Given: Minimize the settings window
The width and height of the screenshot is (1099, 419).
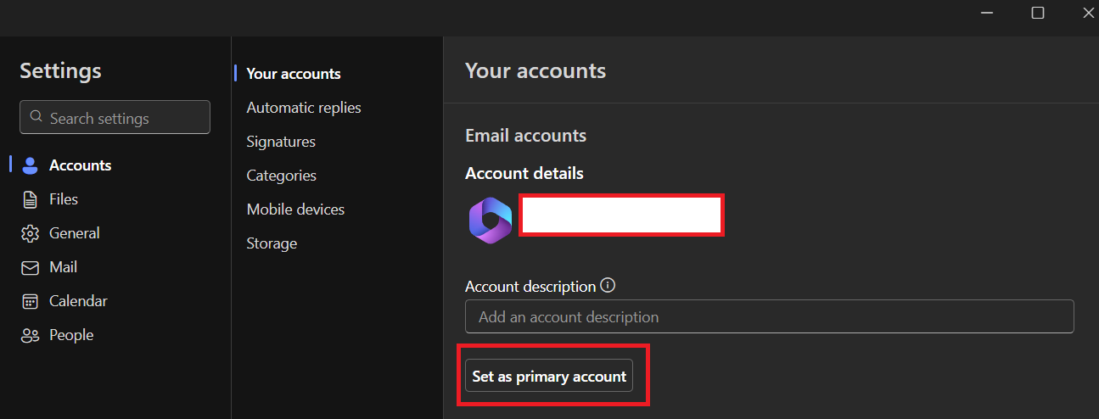Looking at the screenshot, I should [x=986, y=13].
